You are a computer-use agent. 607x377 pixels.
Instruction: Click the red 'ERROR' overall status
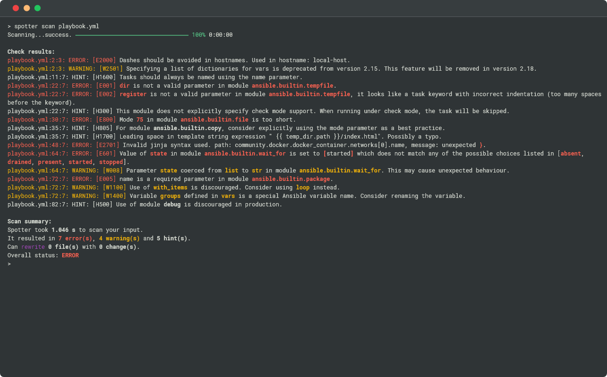pos(70,255)
